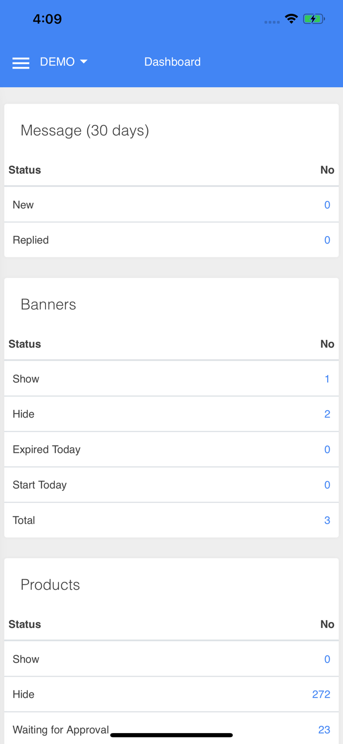Viewport: 343px width, 744px height.
Task: Select the Dashboard title in the header
Action: pos(172,62)
